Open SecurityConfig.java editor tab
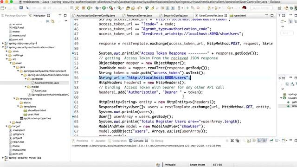The image size is (297, 167). click(174, 15)
